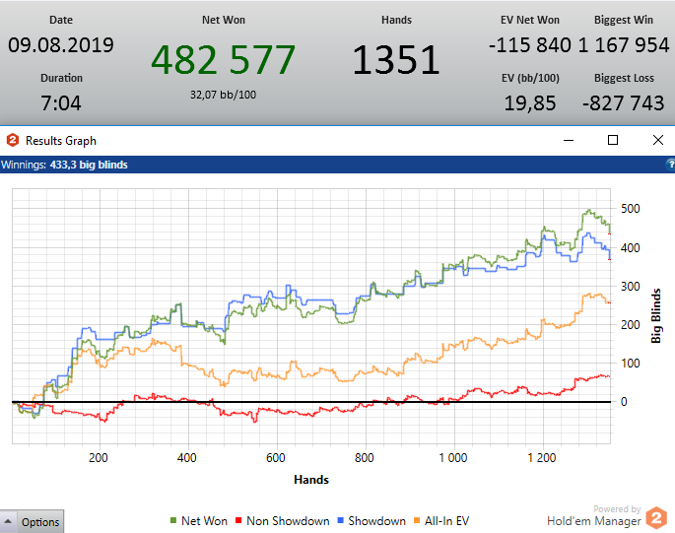The width and height of the screenshot is (675, 533).
Task: Click the Duration value 7:04
Action: pyautogui.click(x=61, y=102)
